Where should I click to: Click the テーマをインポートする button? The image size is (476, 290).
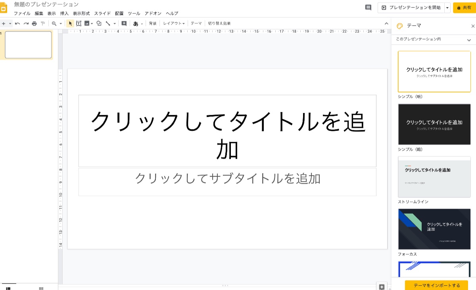[436, 285]
